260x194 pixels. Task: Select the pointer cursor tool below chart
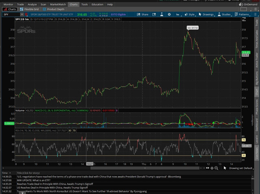point(225,168)
